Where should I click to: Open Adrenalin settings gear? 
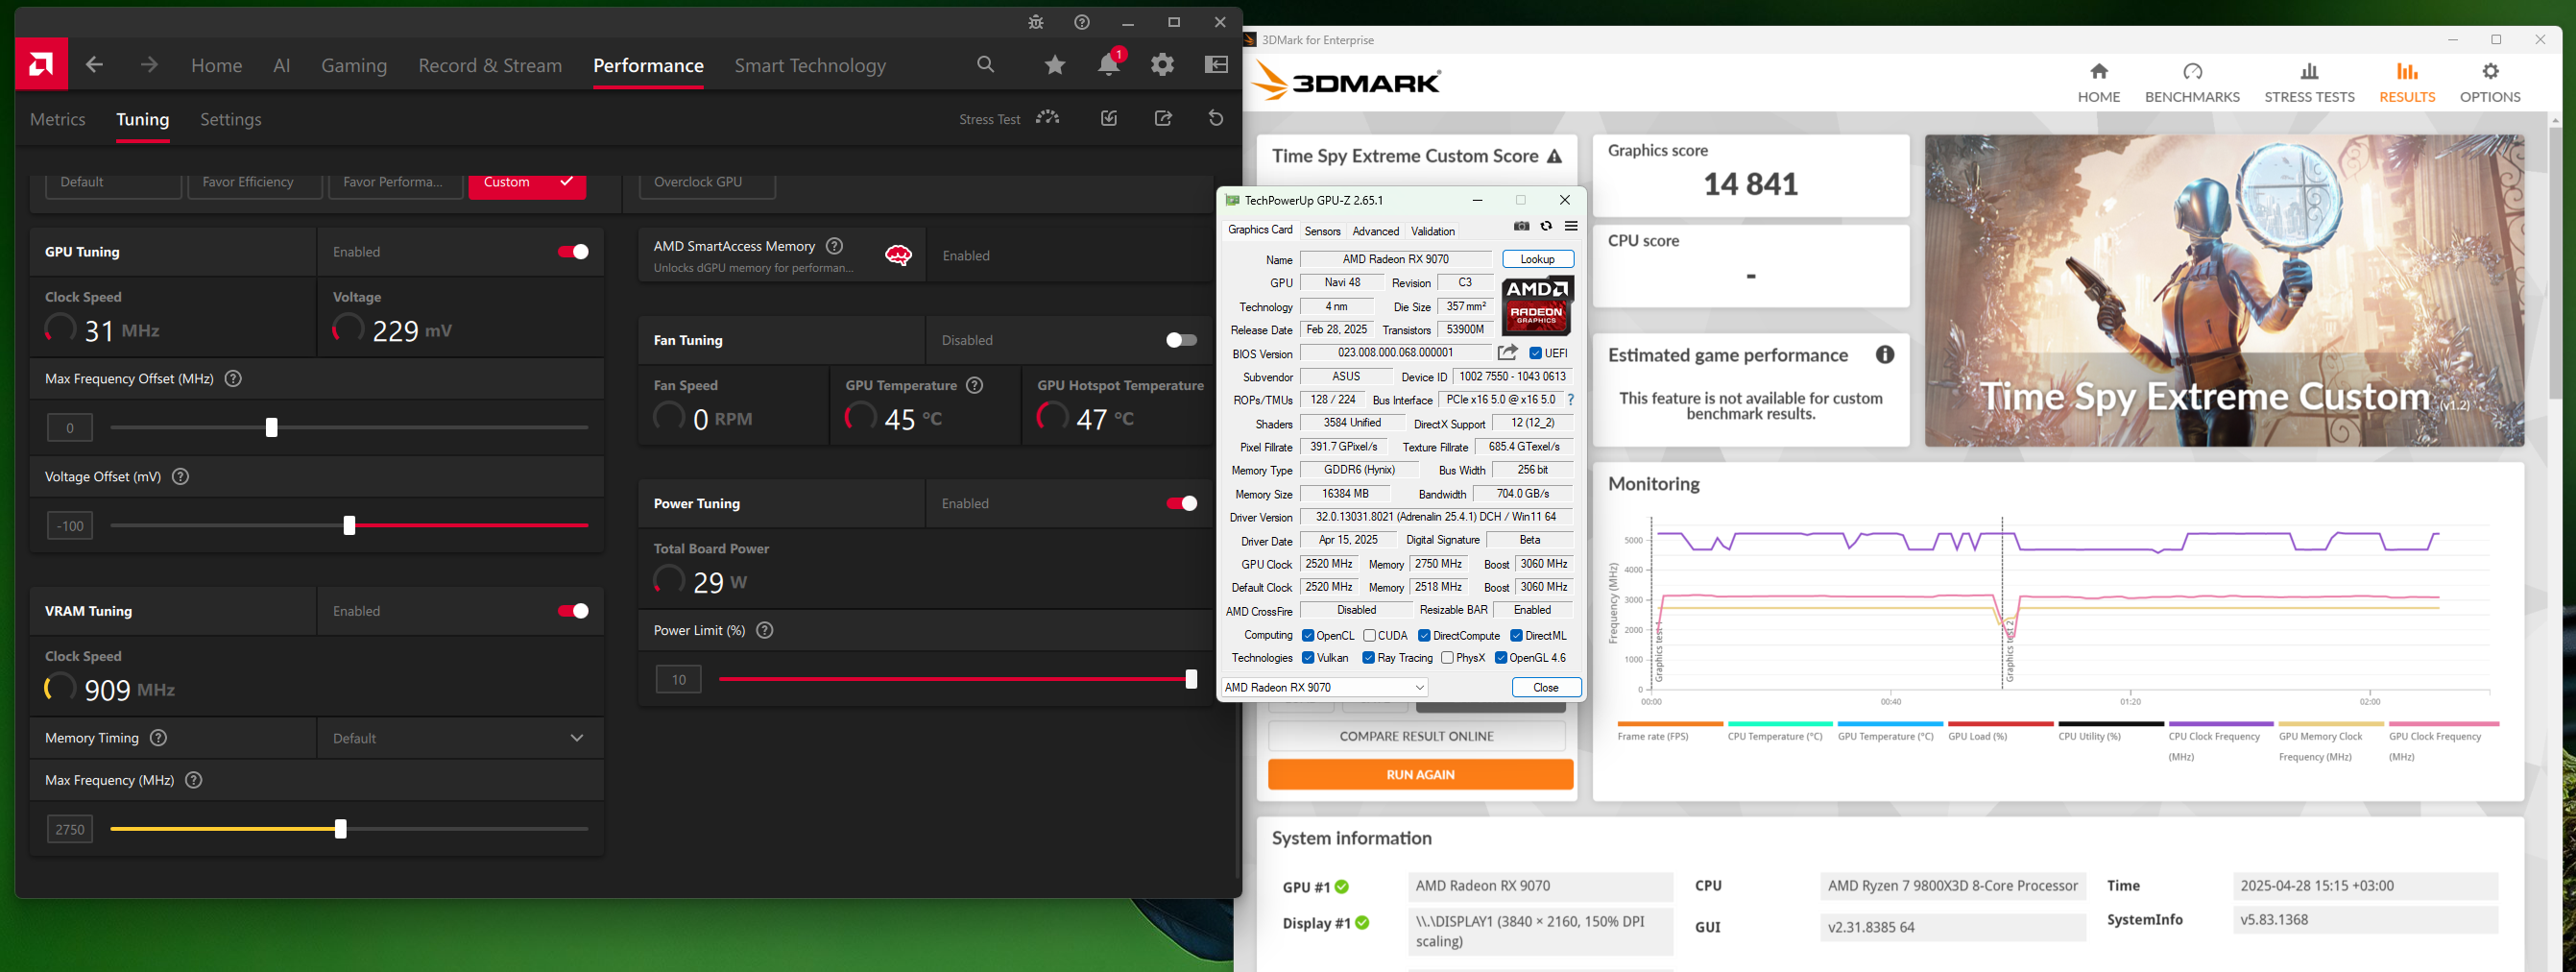(x=1162, y=65)
